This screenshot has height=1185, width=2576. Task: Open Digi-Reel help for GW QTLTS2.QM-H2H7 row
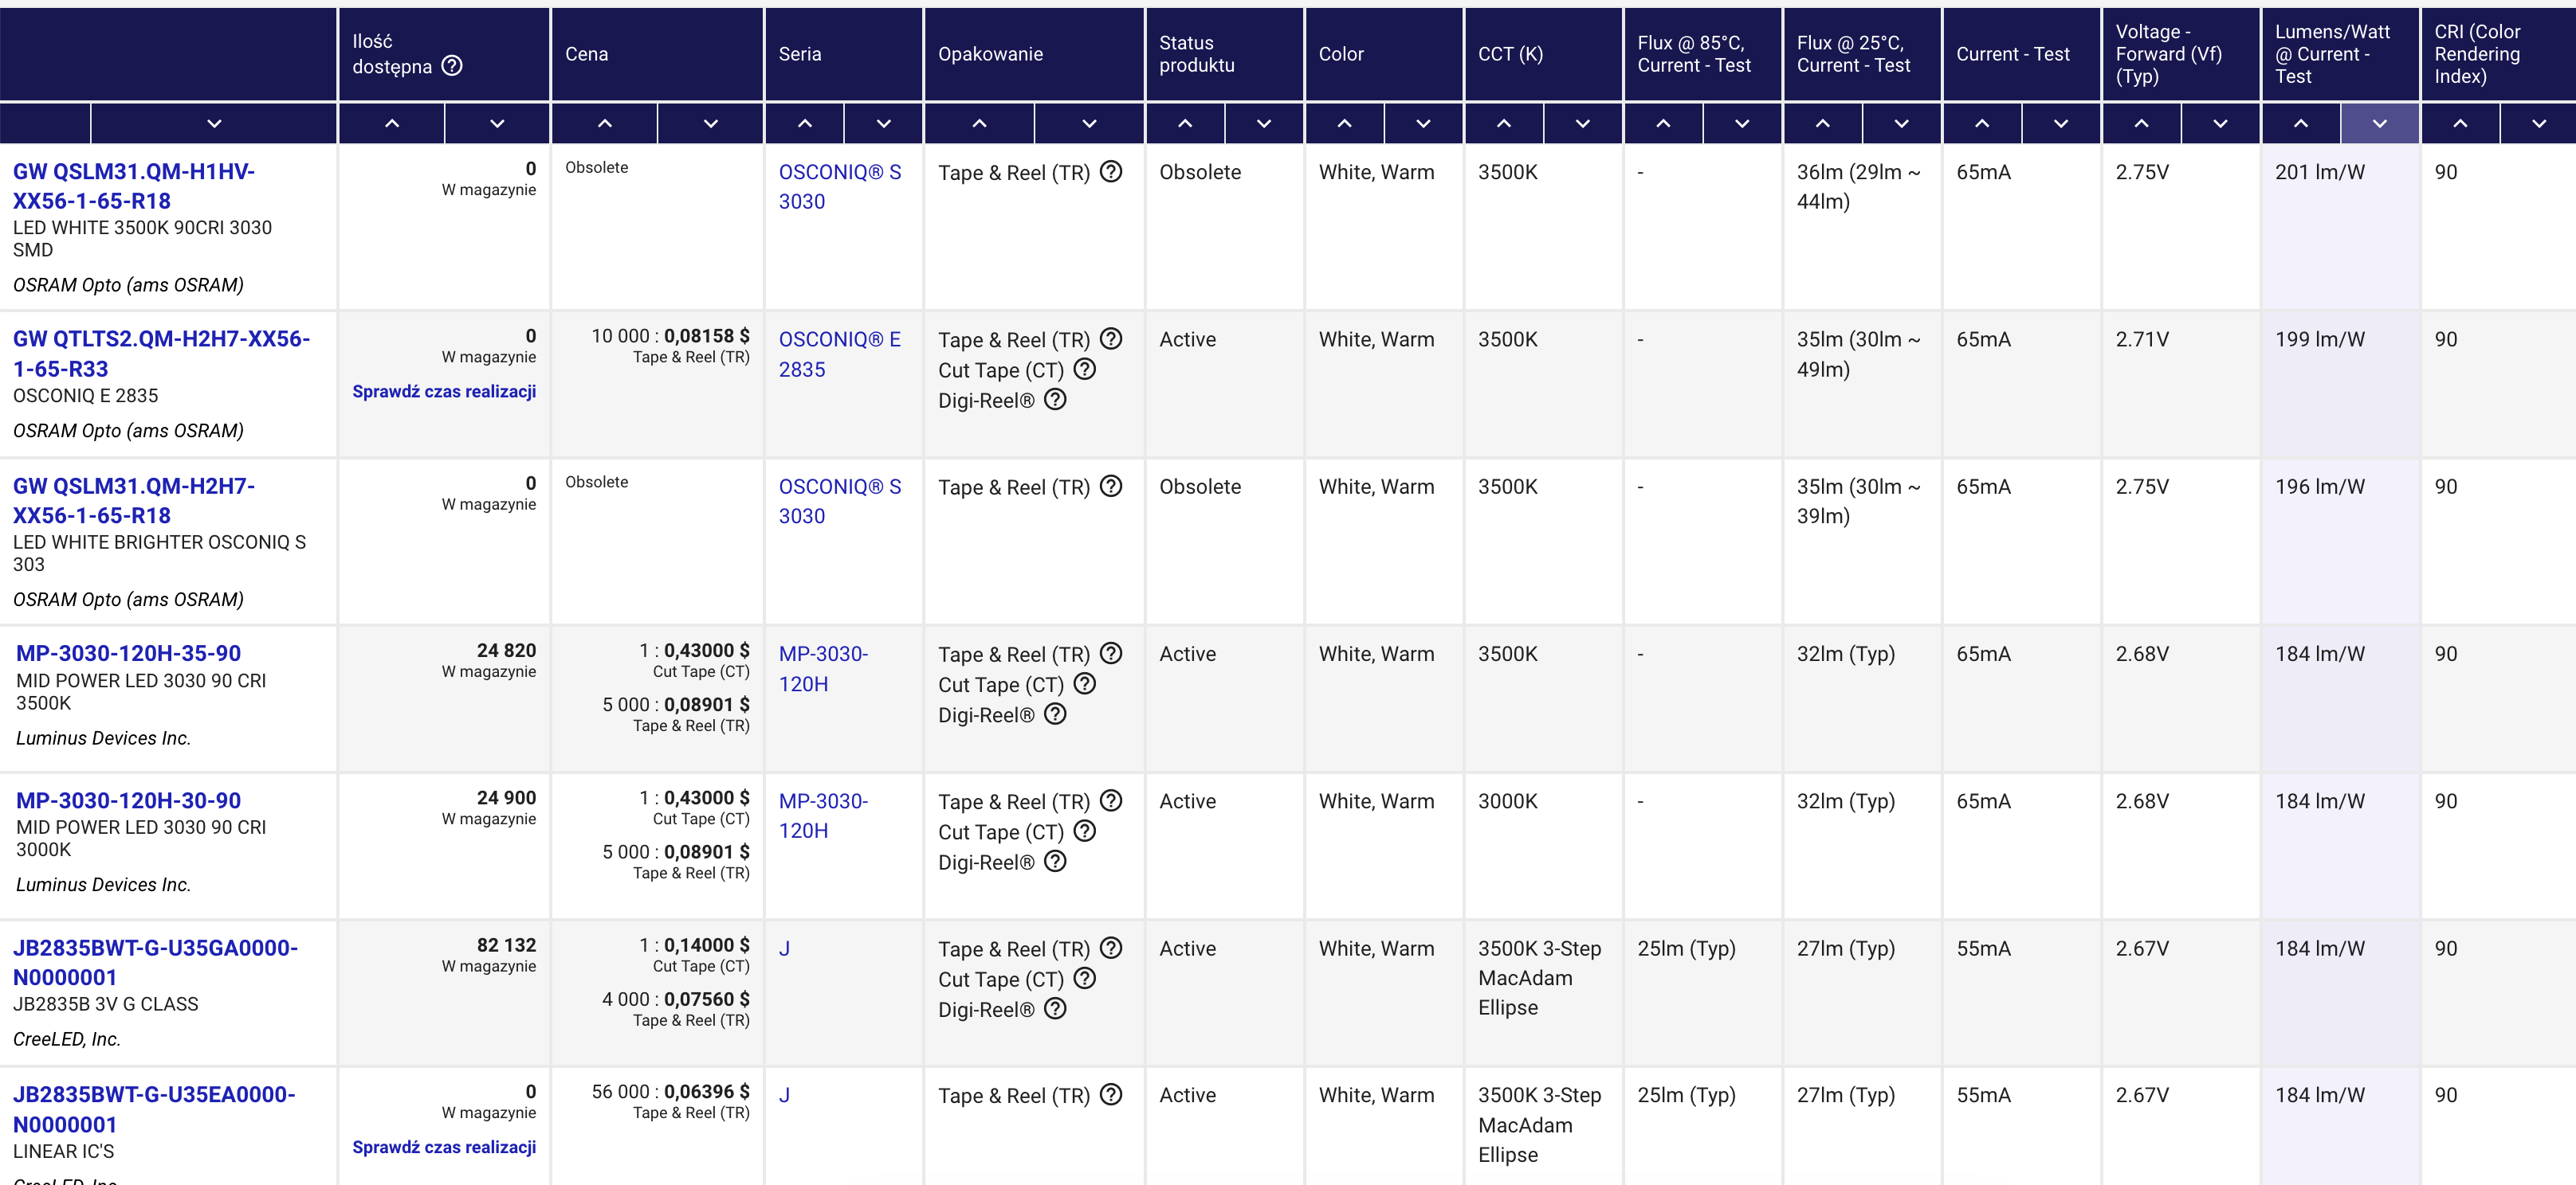(1055, 400)
